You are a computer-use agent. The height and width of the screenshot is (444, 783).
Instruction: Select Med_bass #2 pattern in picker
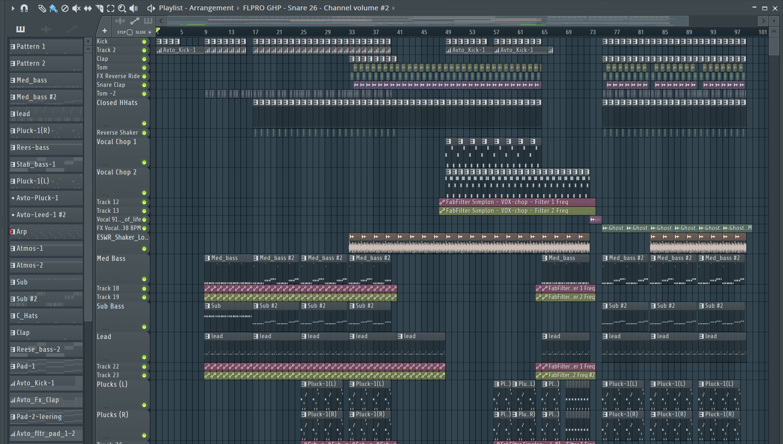click(x=46, y=97)
